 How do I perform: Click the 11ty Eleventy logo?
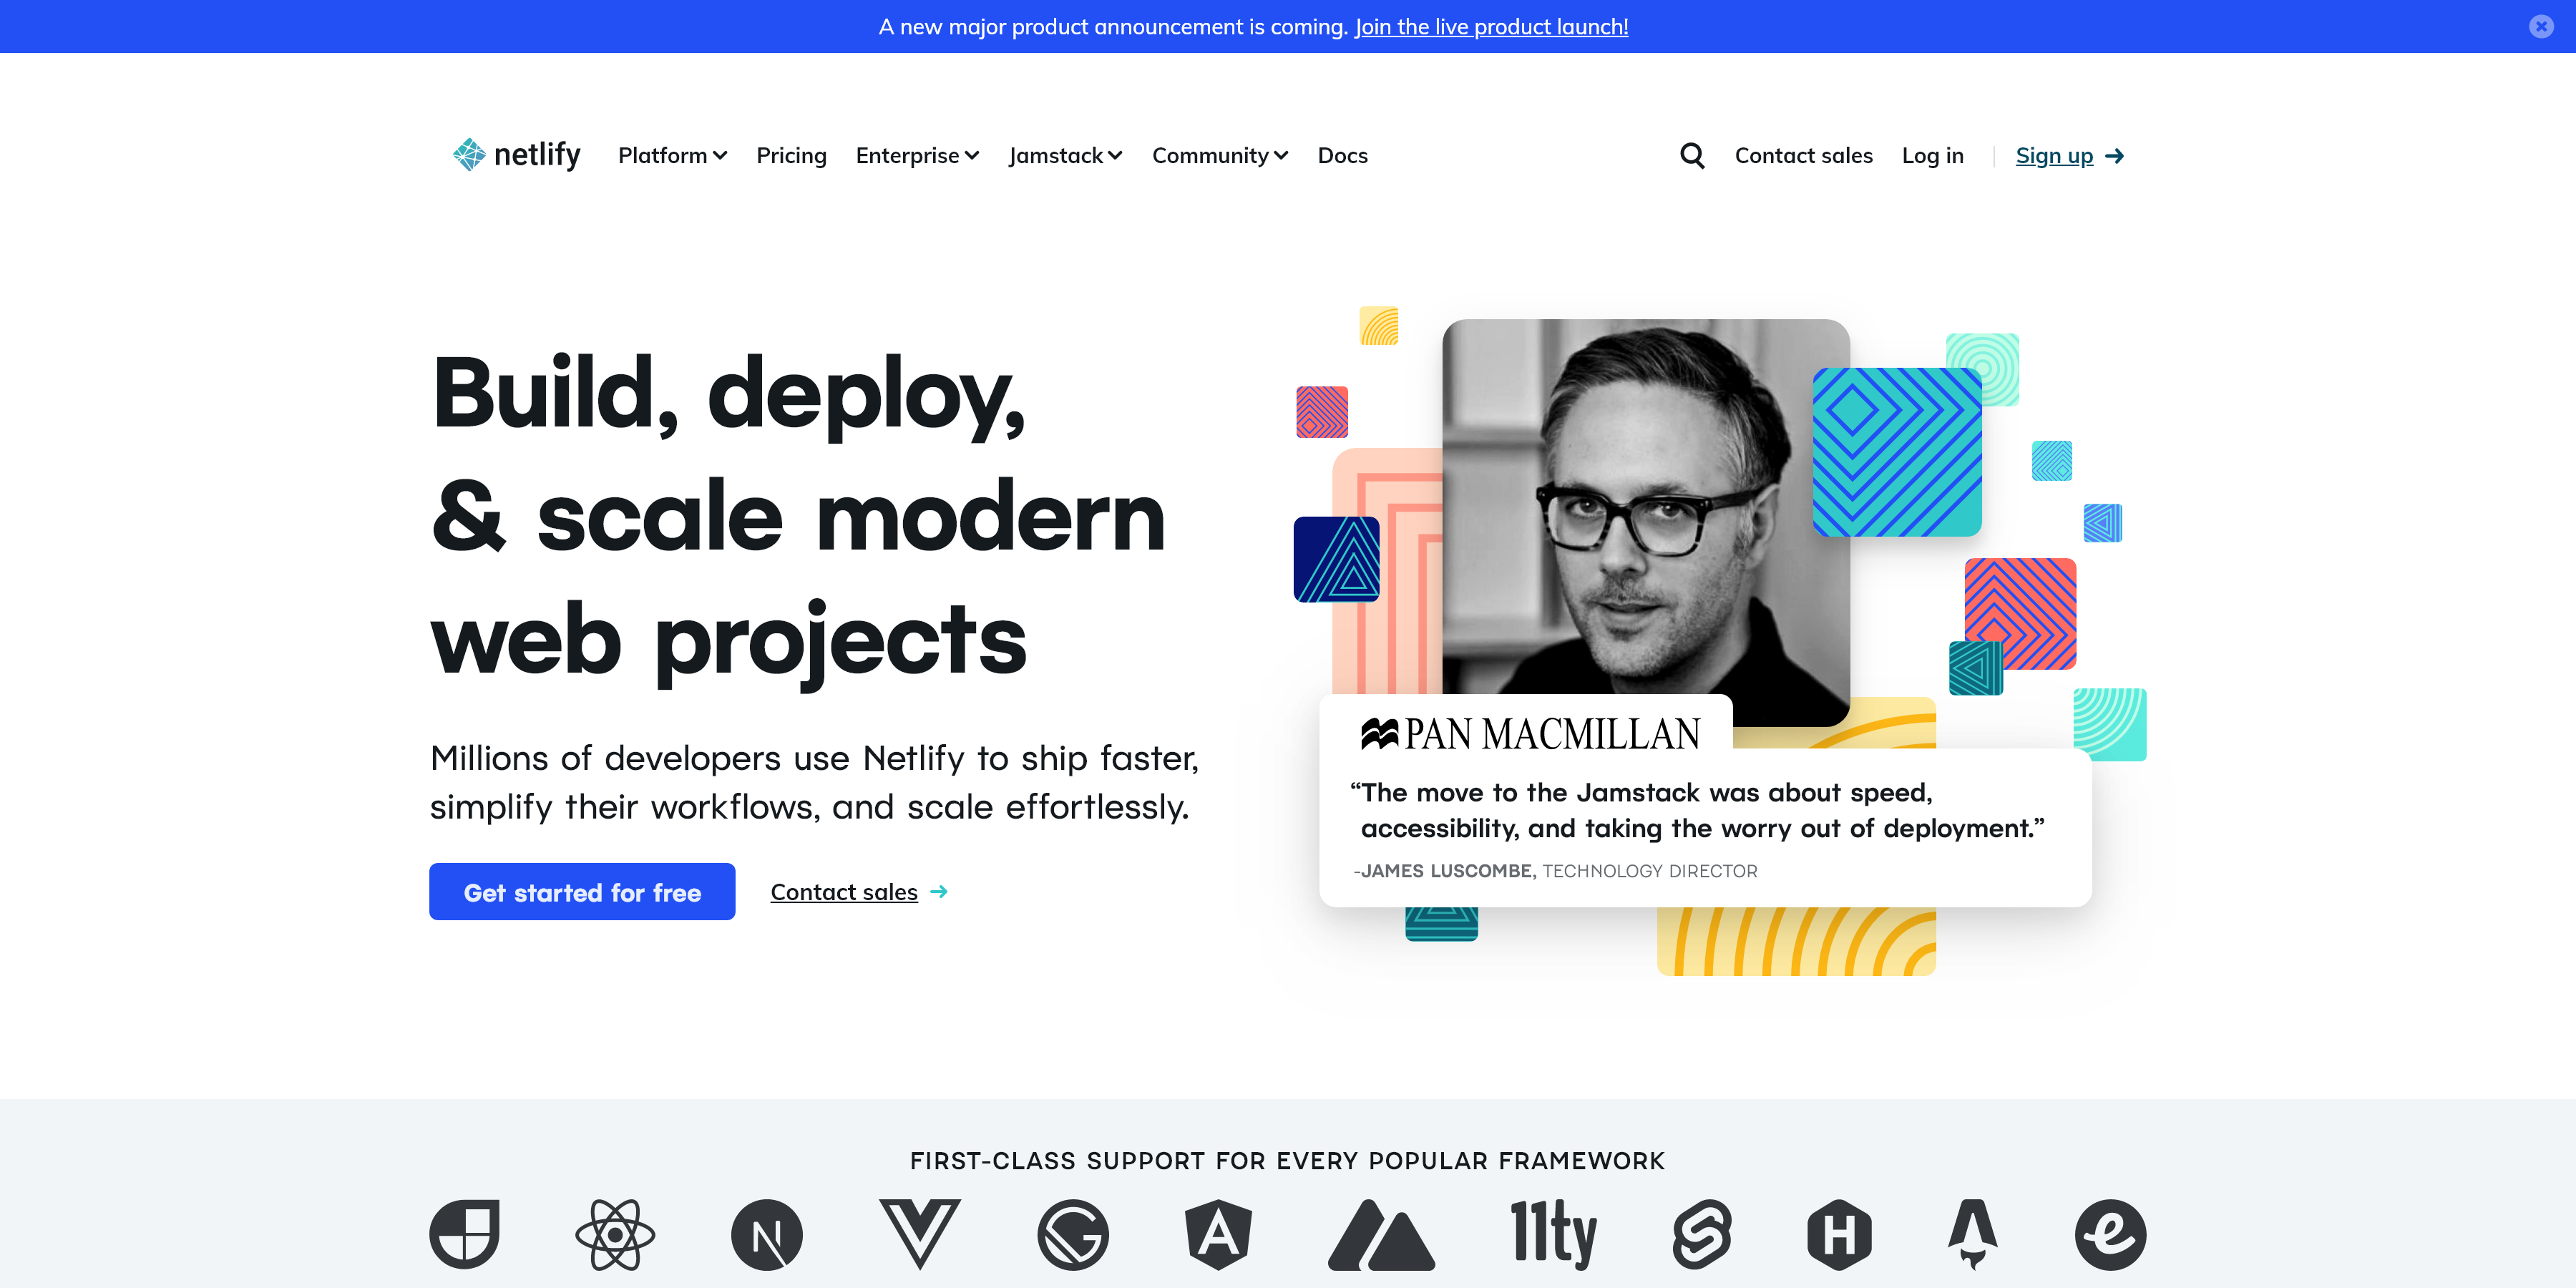[1553, 1234]
